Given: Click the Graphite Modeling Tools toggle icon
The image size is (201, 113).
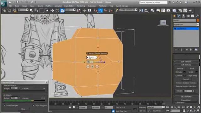Looking at the screenshot, I should coord(158,10).
